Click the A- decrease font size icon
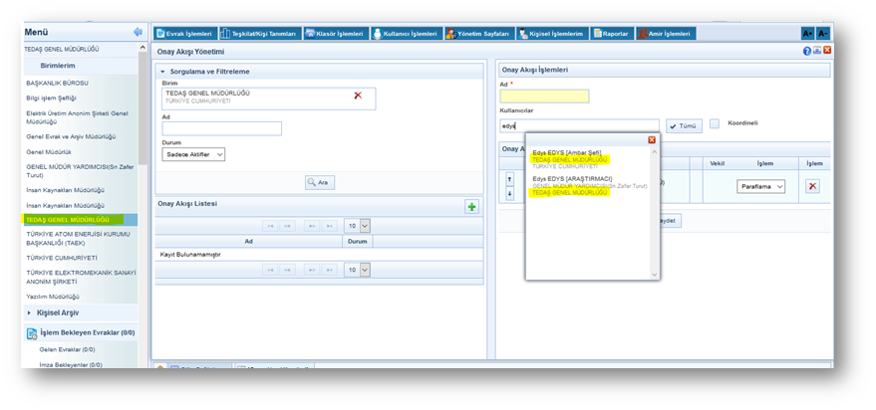The width and height of the screenshot is (876, 410). click(822, 34)
